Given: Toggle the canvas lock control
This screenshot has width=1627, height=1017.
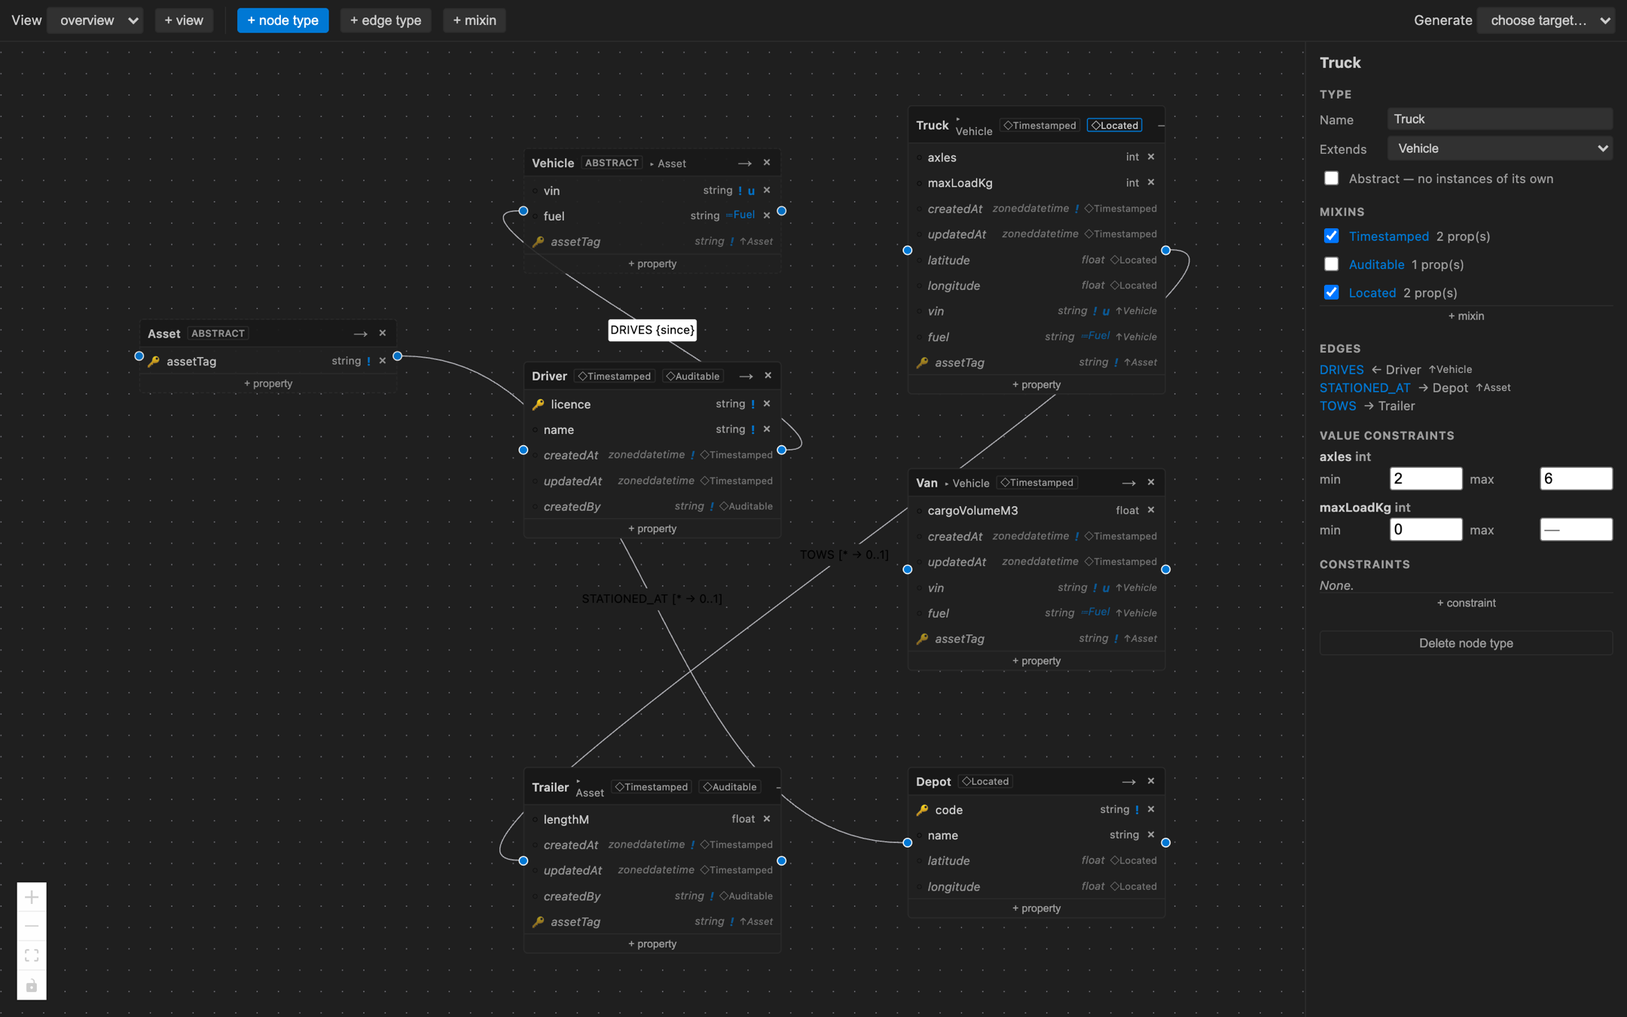Looking at the screenshot, I should tap(32, 985).
